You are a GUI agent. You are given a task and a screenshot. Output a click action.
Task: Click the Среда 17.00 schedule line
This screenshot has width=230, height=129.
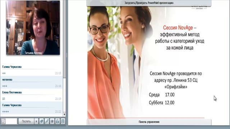point(162,95)
